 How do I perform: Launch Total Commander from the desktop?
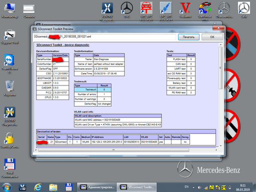(x=9, y=168)
